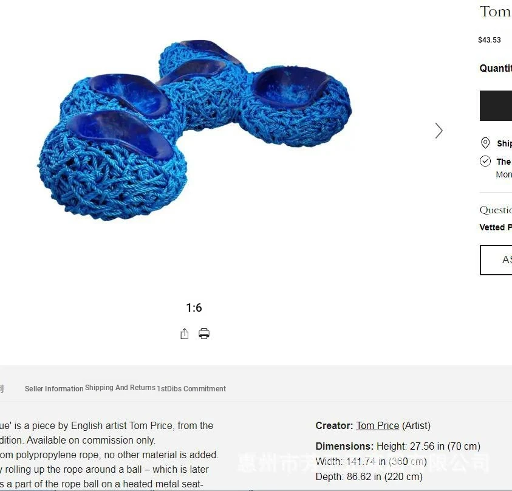Click the 1:6 image counter
This screenshot has height=491, width=512.
(194, 307)
